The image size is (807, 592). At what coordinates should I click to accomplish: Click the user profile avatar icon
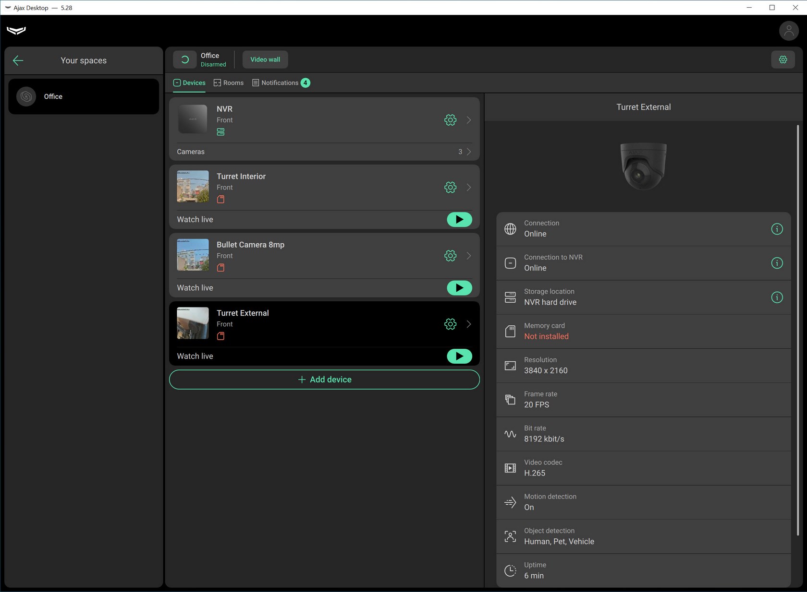pos(788,31)
